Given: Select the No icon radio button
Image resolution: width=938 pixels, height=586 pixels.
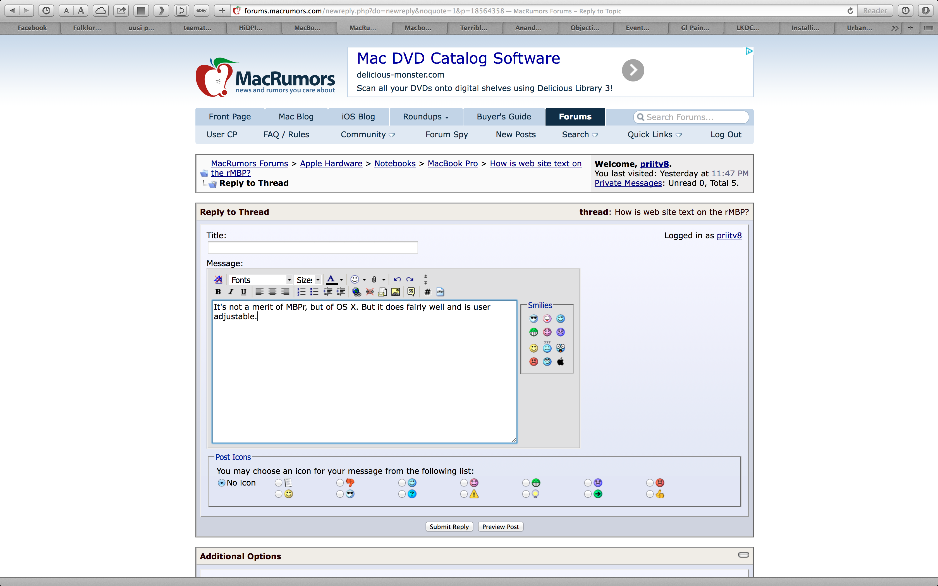Looking at the screenshot, I should 221,483.
